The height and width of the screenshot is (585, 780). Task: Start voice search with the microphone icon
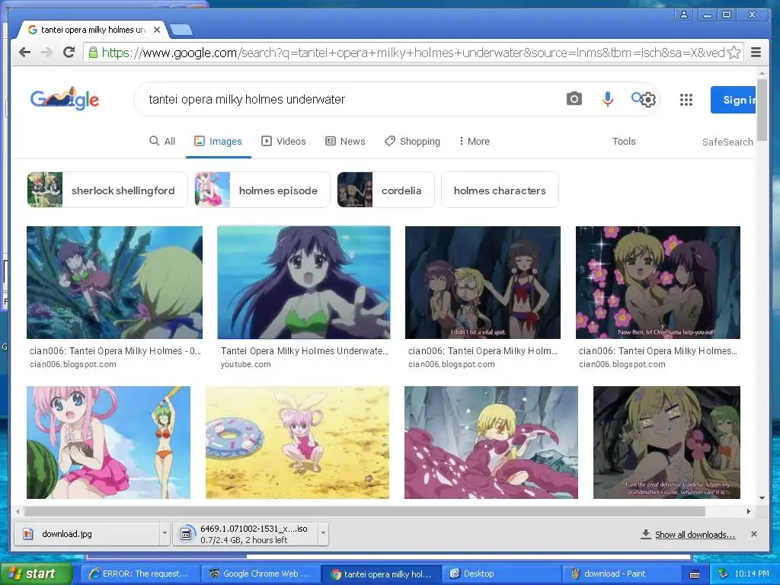point(607,99)
